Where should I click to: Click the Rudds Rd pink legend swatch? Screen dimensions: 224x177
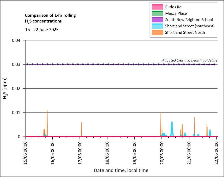tap(157, 7)
